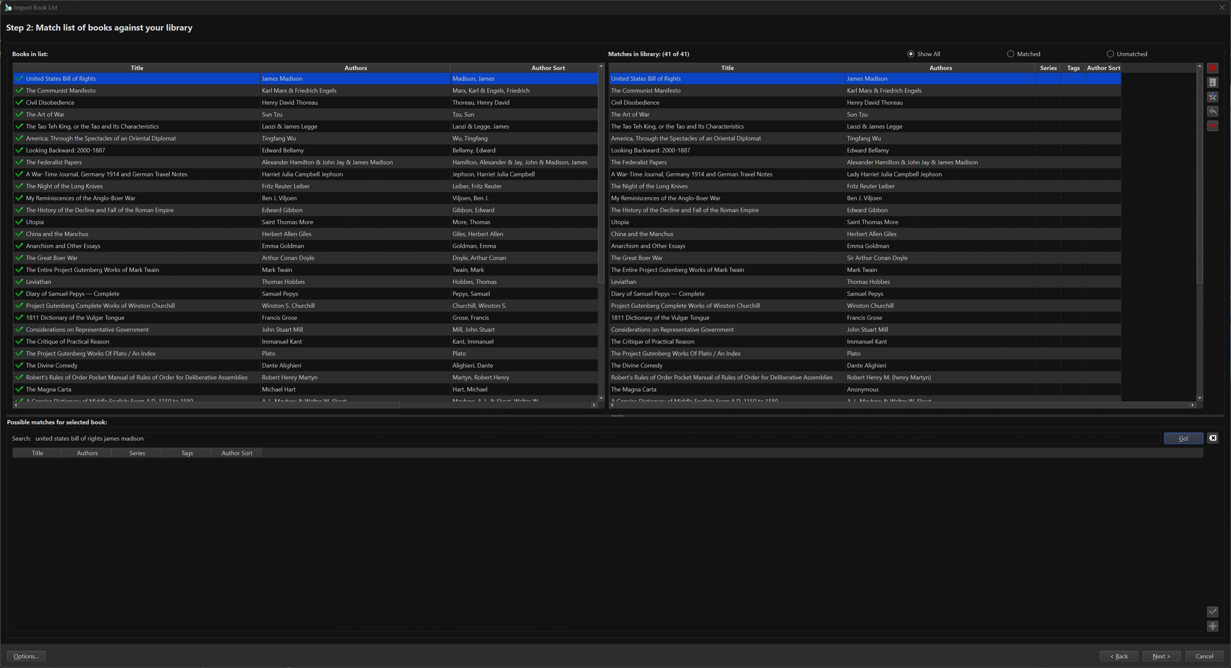The height and width of the screenshot is (668, 1231).
Task: Click the red minus remove icon
Action: coord(1212,126)
